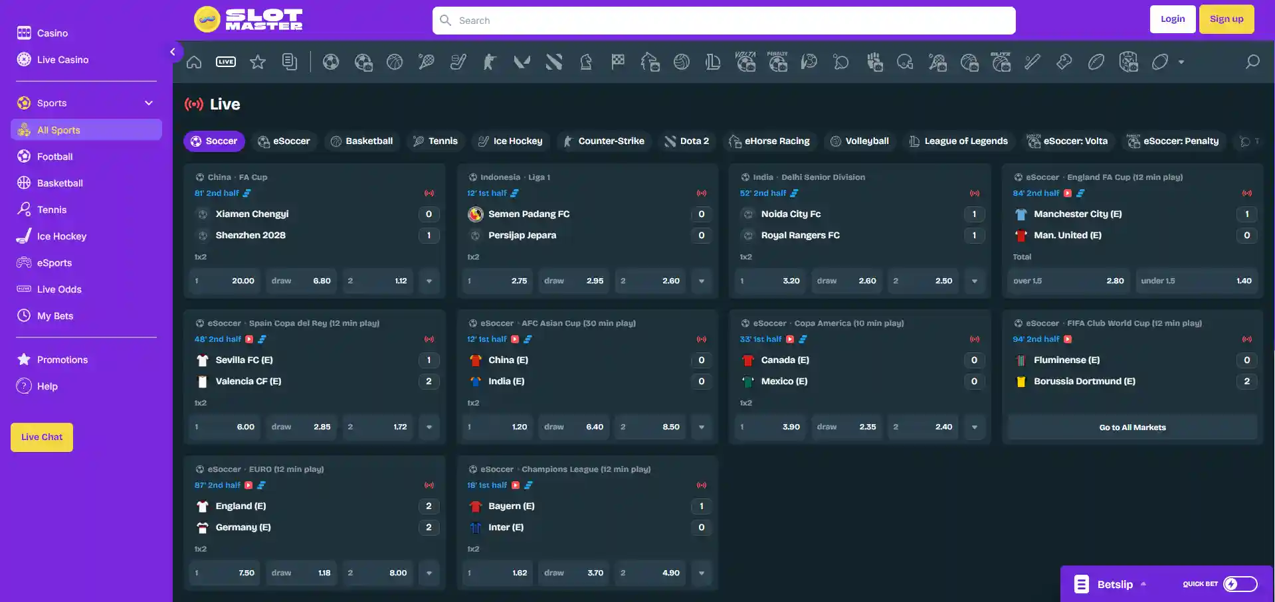
Task: Select the League of Legends live tab
Action: tap(958, 141)
